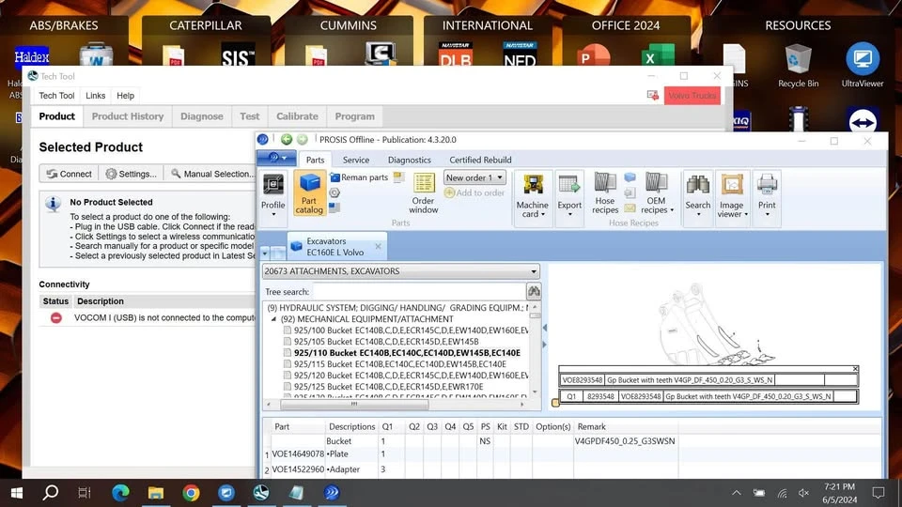Collapse the tree panel with the left arrow
This screenshot has height=507, width=902.
(545, 328)
